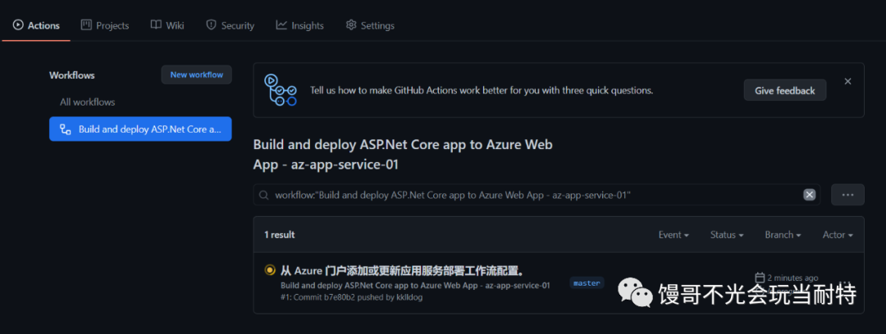The image size is (886, 334).
Task: Click the search magnifier icon
Action: [263, 195]
